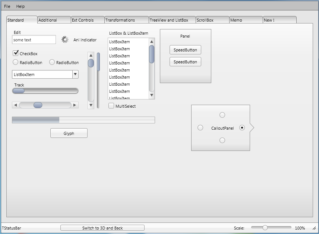Click the thin vertical track bar thumb

pos(98,62)
